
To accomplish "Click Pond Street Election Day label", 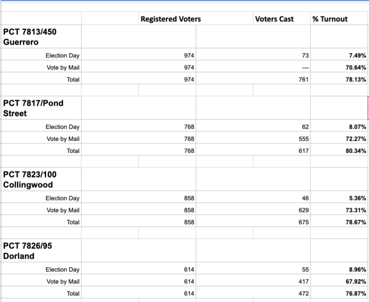I will [62, 127].
